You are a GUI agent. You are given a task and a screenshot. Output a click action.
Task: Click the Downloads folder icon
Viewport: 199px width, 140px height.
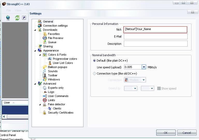[40, 30]
